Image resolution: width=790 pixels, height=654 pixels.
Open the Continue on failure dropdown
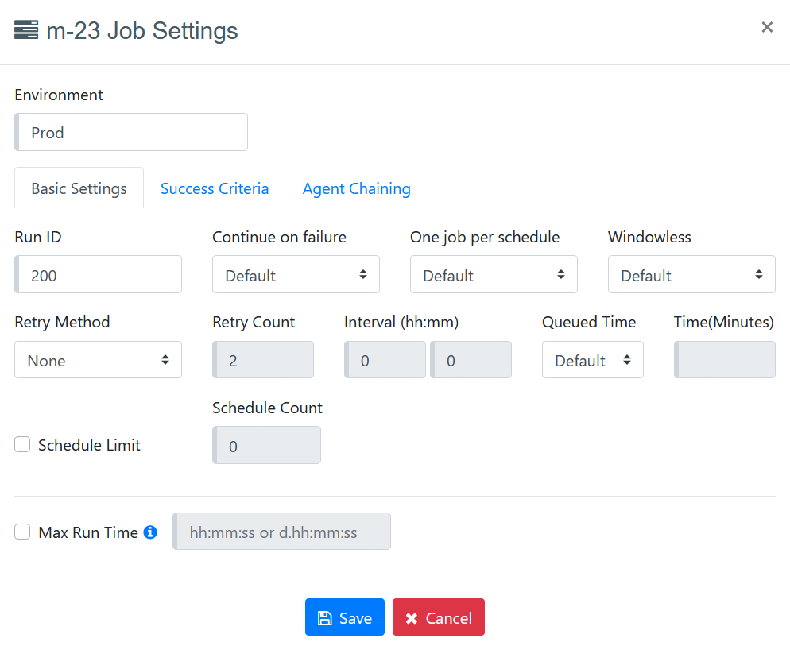296,275
